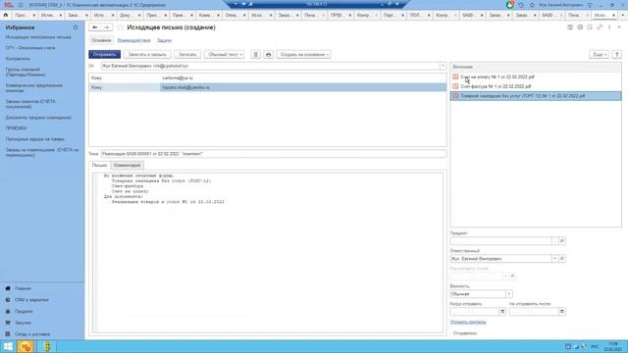Open Документы продажи (накладные) favorite
The width and height of the screenshot is (628, 353).
point(38,118)
